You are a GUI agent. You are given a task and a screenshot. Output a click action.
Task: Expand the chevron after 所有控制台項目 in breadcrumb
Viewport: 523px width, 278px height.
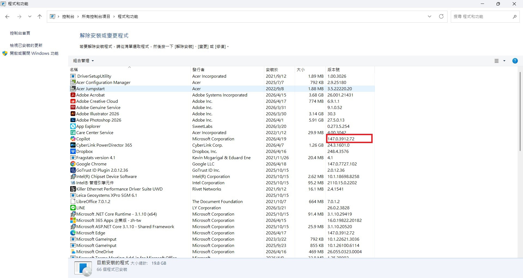click(114, 17)
